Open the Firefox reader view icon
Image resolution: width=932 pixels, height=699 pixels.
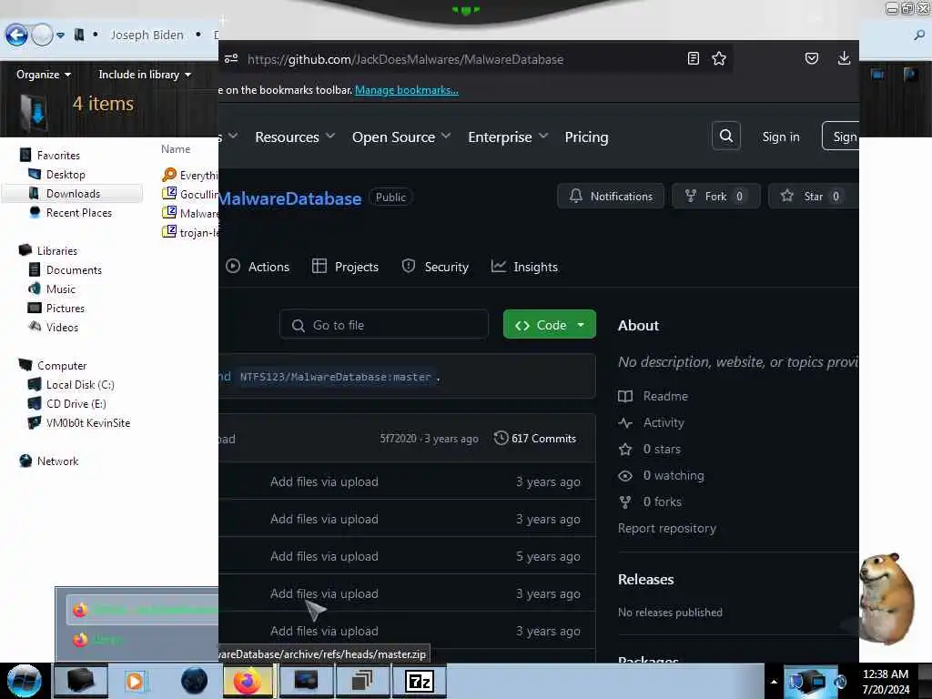(x=693, y=58)
